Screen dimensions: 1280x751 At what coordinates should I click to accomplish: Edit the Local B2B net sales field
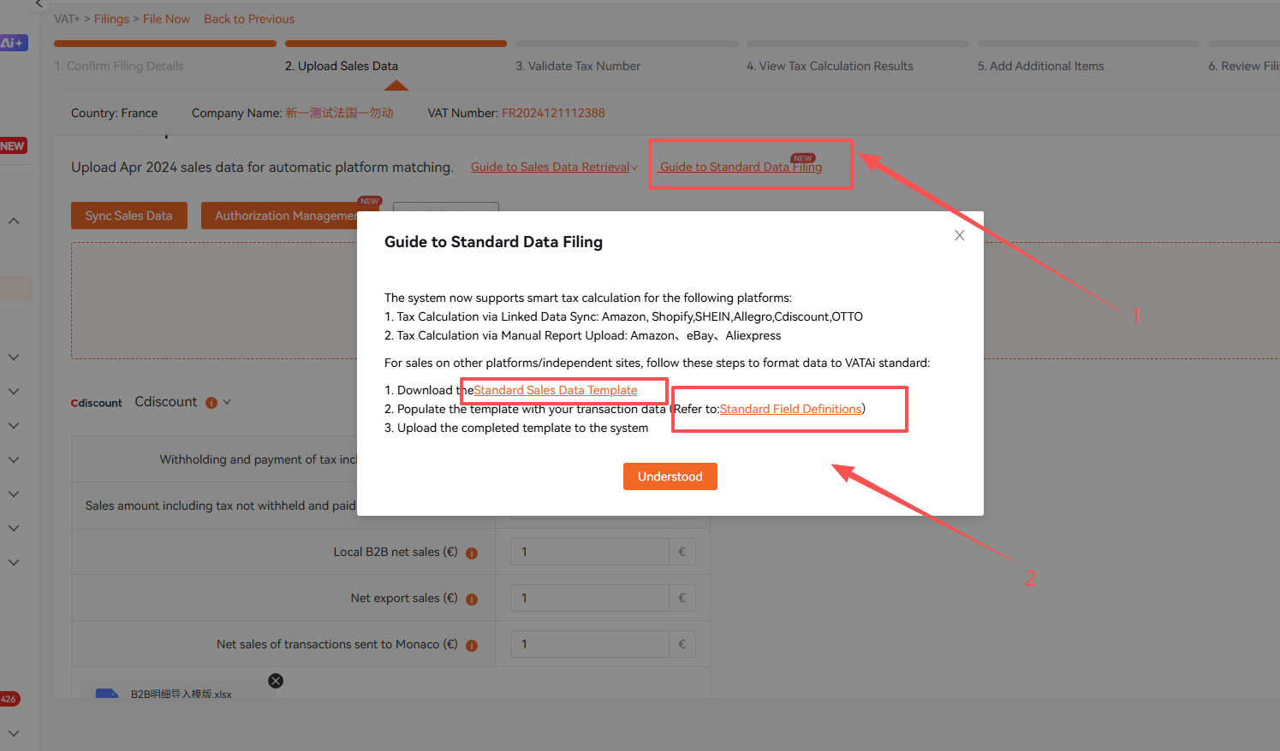[590, 552]
